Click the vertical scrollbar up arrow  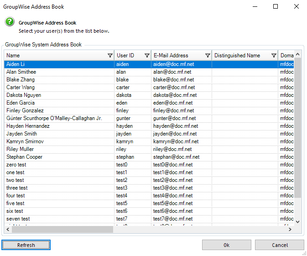298,55
